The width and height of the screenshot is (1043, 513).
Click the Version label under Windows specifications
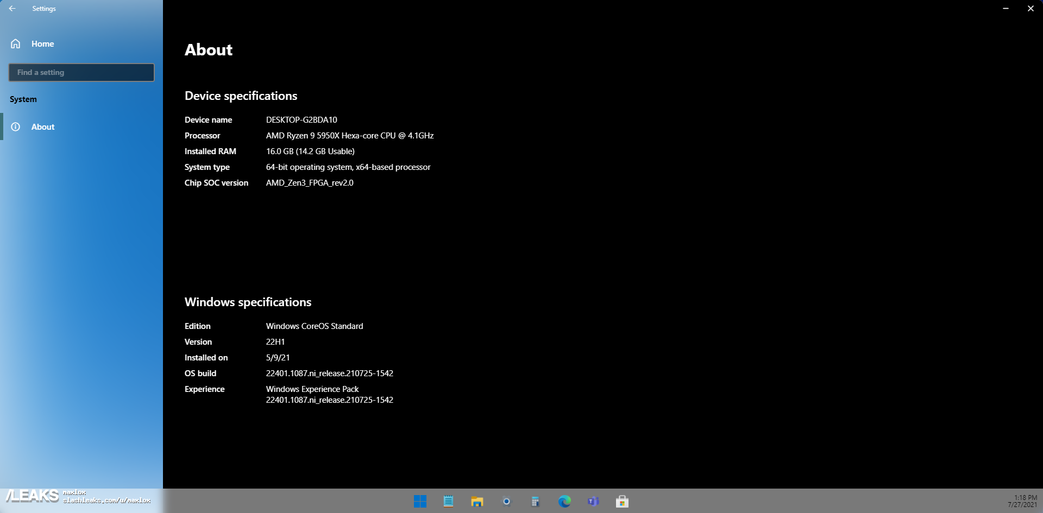[198, 342]
